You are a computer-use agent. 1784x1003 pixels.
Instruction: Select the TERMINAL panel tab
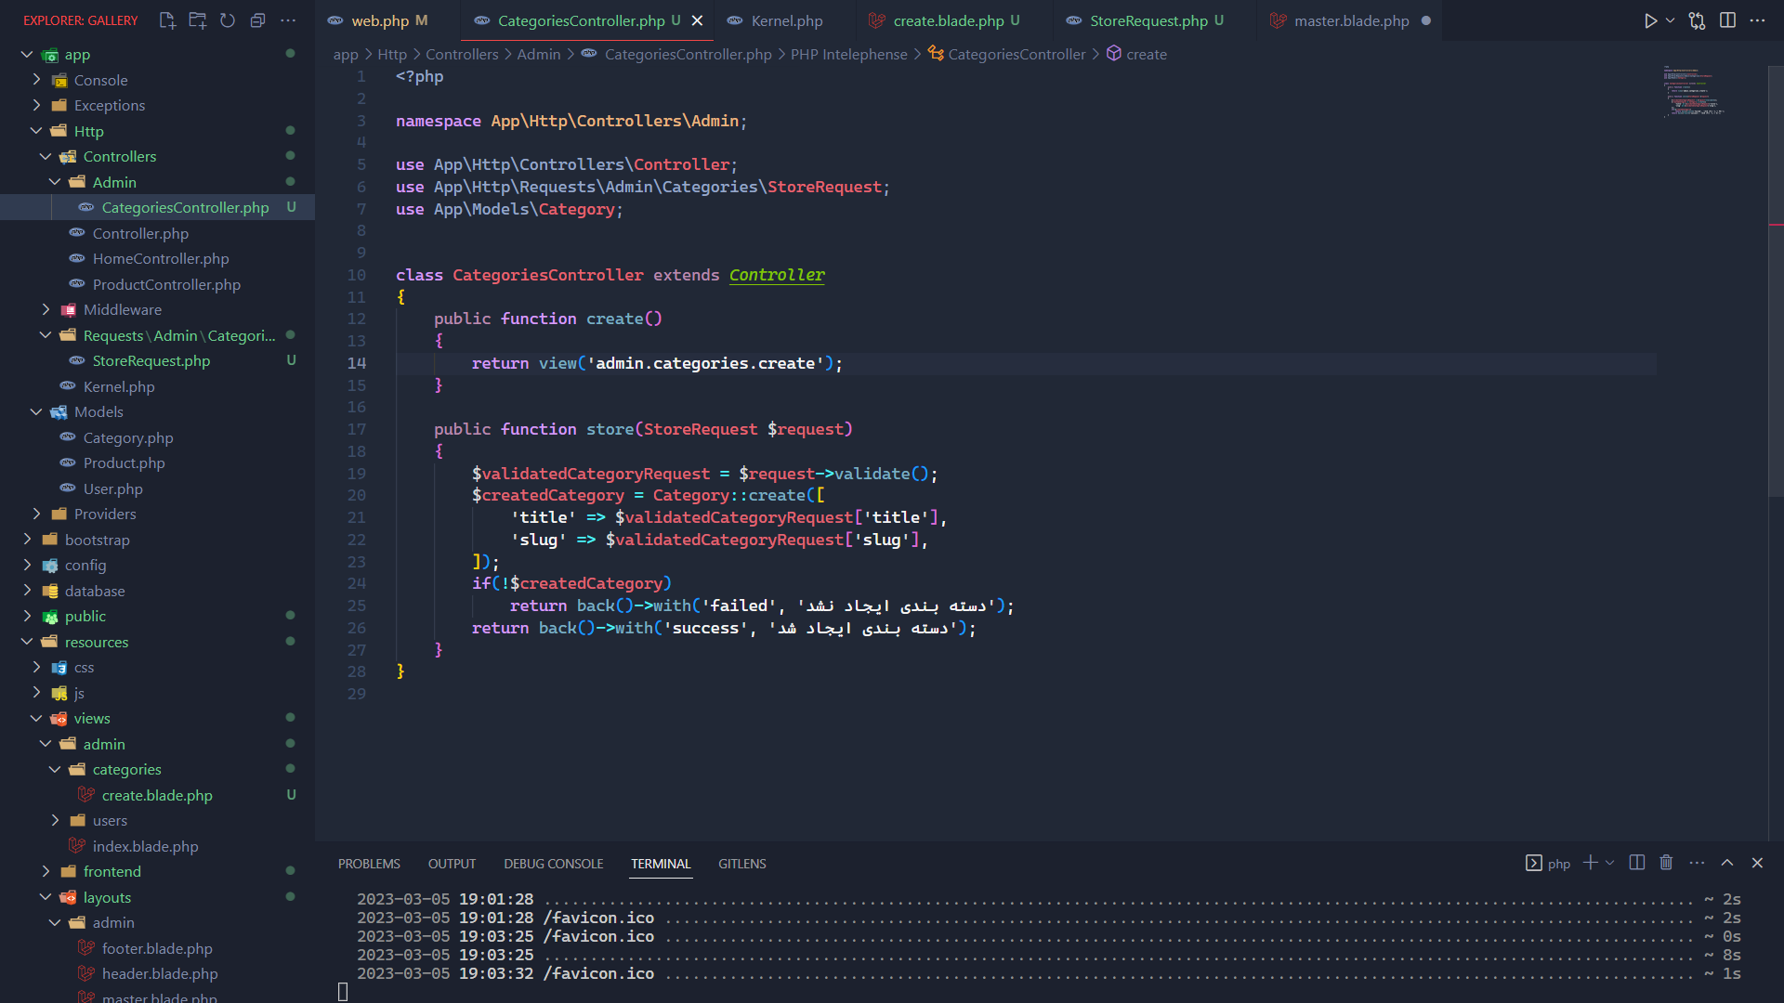[x=661, y=864]
